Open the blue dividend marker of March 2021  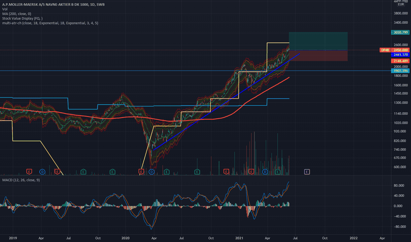click(x=265, y=172)
